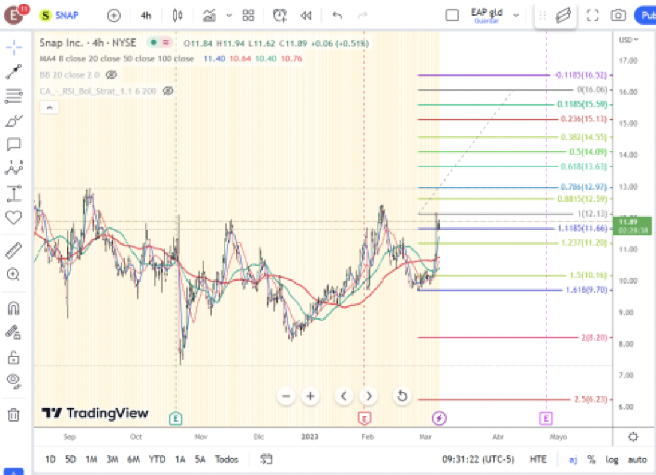This screenshot has height=475, width=656.
Task: Open the Fibonacci and Gann tools
Action: (14, 96)
